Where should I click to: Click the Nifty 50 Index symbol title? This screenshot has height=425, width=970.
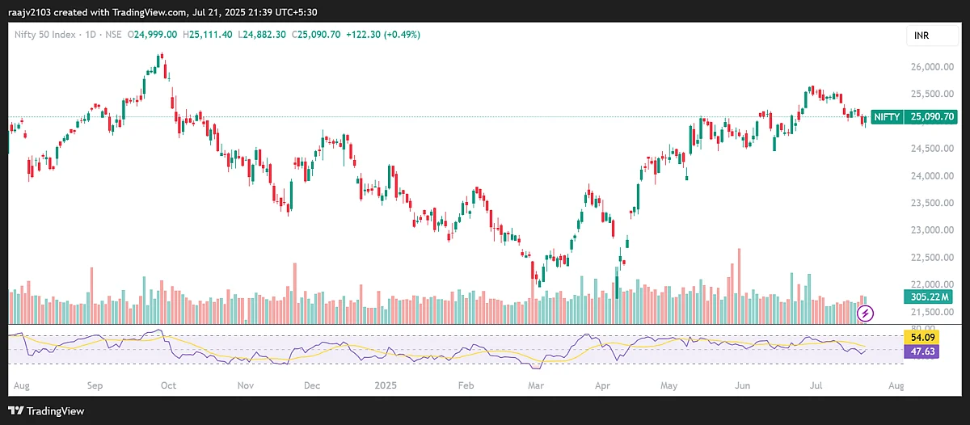pos(44,35)
